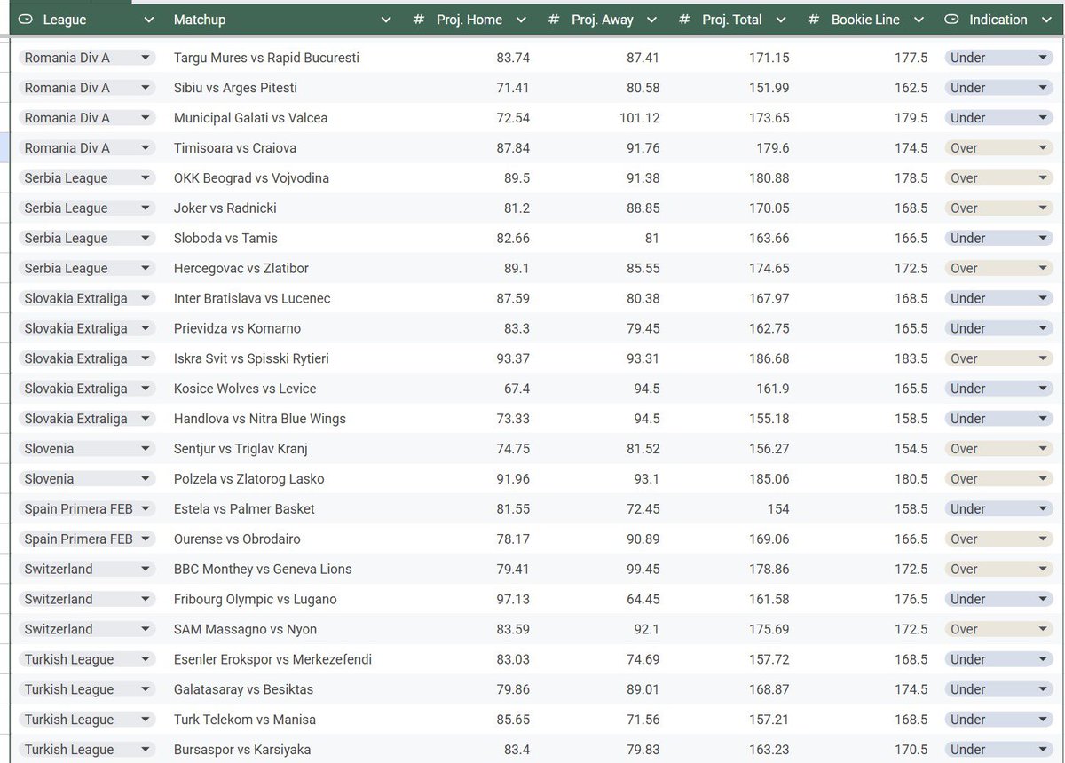
Task: Select Proj. Total value 179.6
Action: pos(772,148)
